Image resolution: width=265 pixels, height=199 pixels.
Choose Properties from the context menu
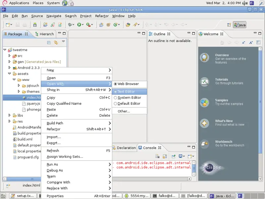[77, 196]
